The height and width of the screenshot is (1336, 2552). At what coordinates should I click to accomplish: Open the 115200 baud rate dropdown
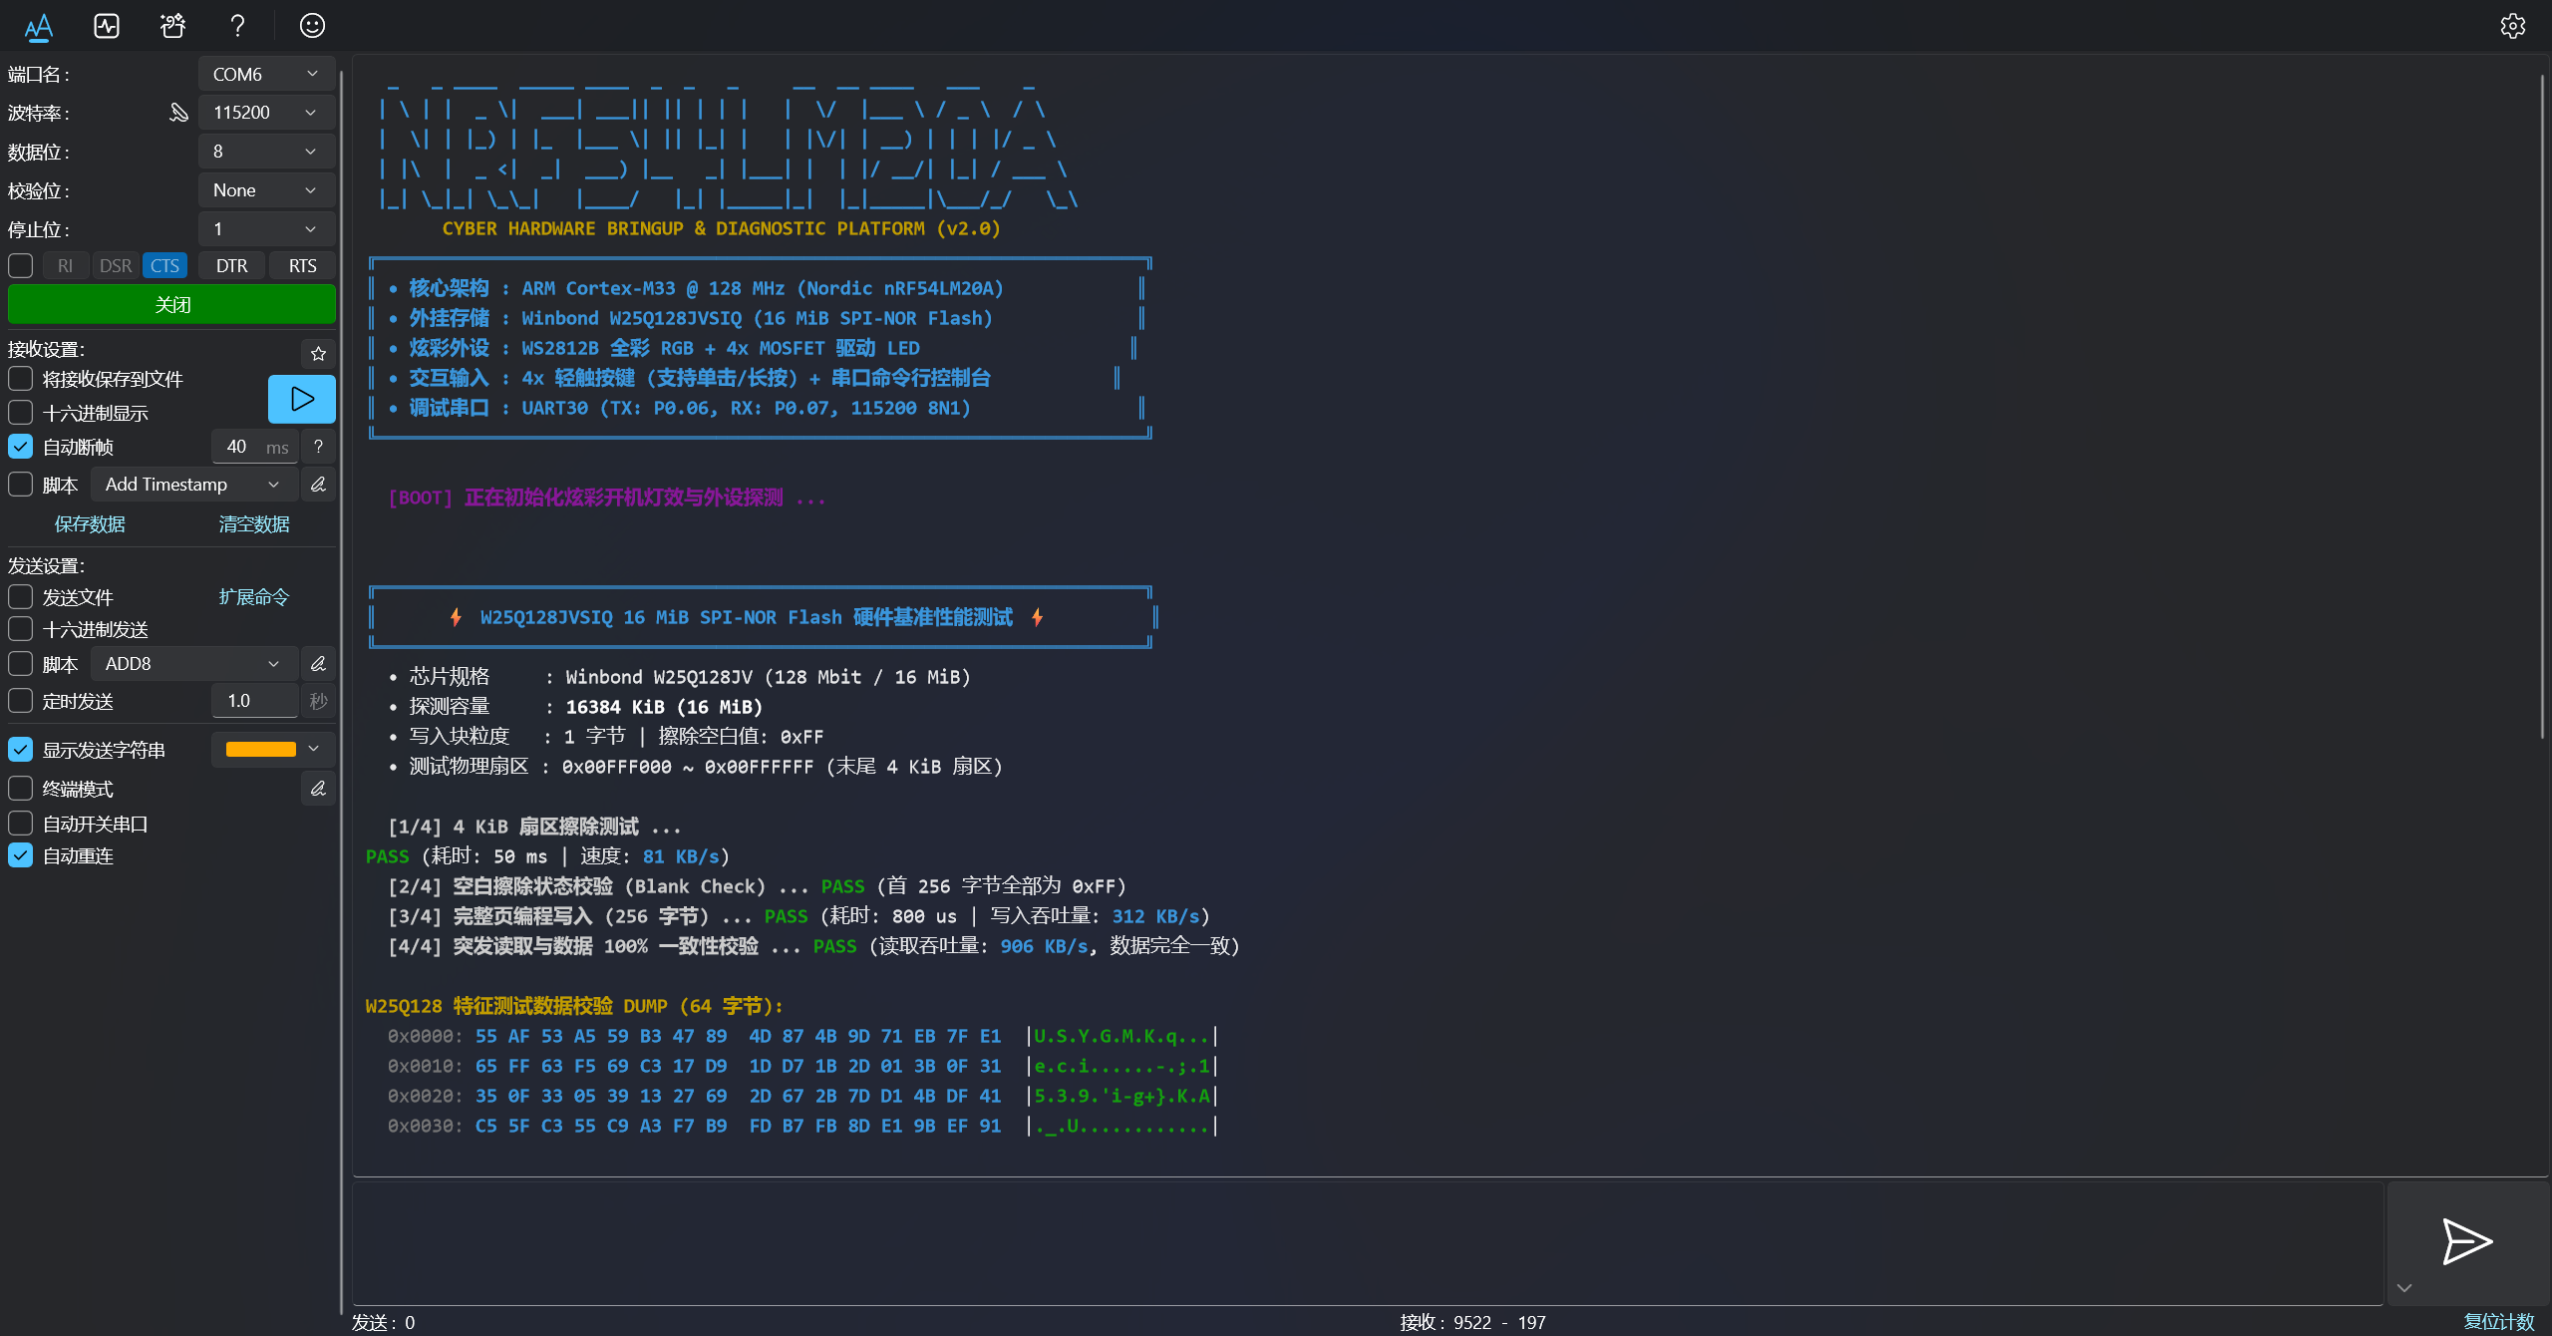(x=266, y=113)
